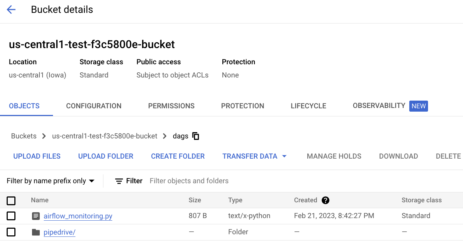Open the Created column help tooltip
The image size is (463, 246).
pyautogui.click(x=325, y=200)
